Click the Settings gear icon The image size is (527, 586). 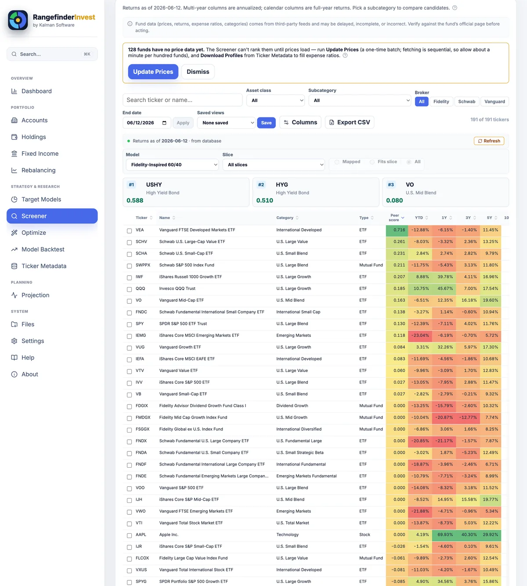pyautogui.click(x=14, y=341)
